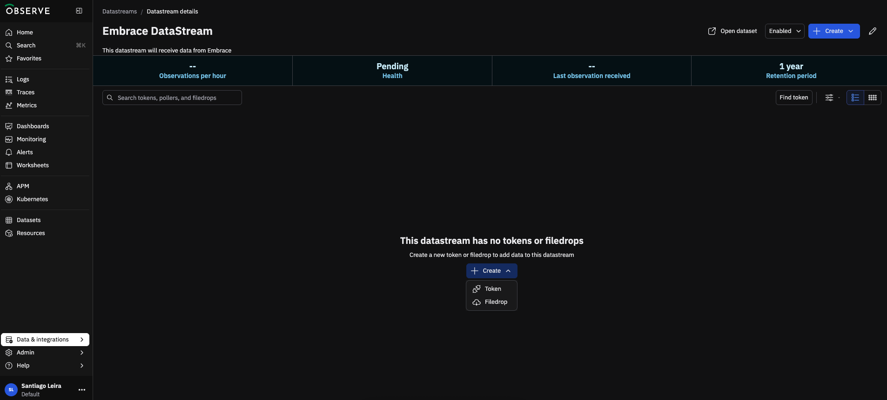Open the Enabled status dropdown
Viewport: 887px width, 400px height.
785,31
